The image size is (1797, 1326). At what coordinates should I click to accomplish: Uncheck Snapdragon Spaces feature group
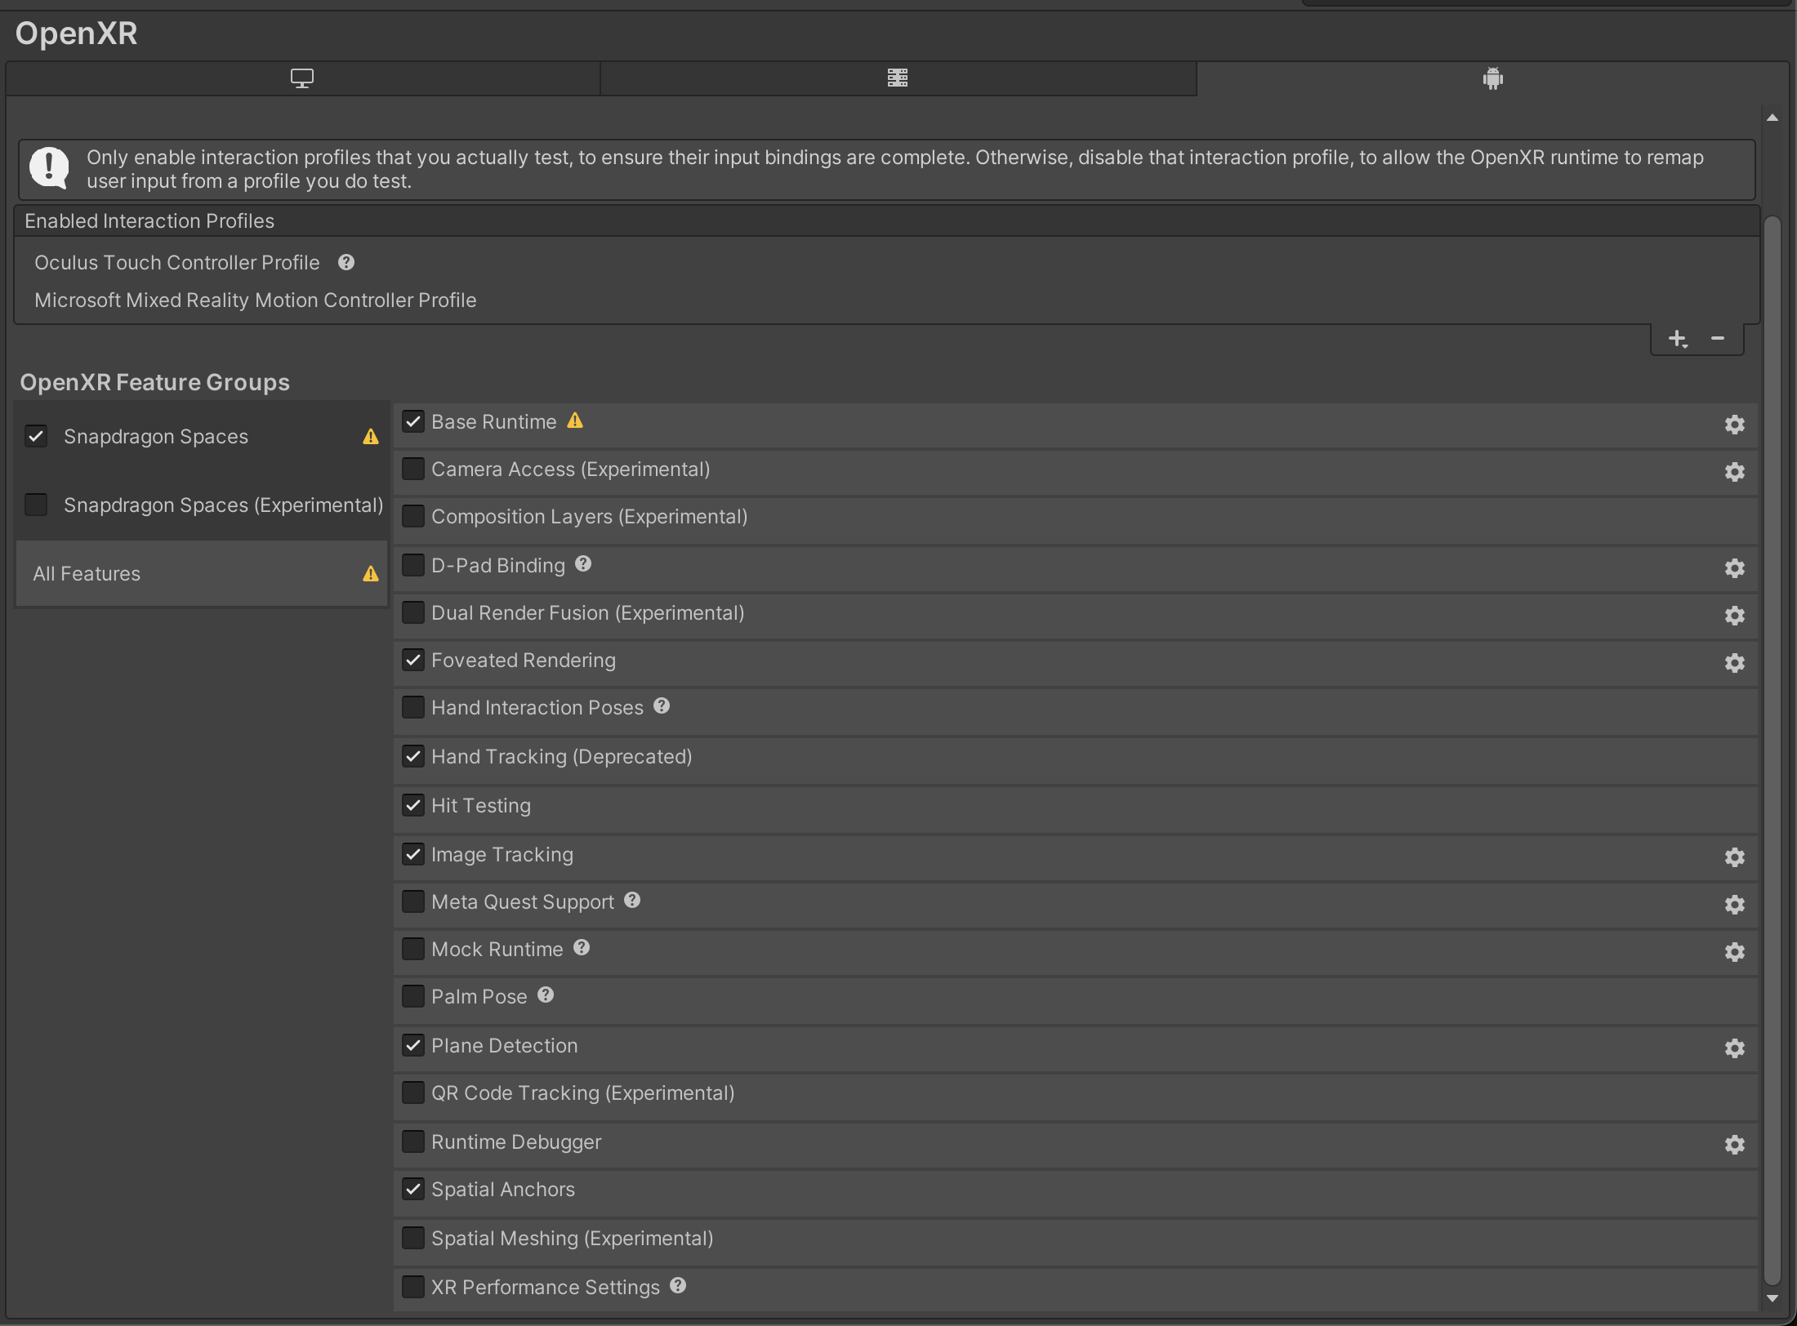pyautogui.click(x=36, y=436)
